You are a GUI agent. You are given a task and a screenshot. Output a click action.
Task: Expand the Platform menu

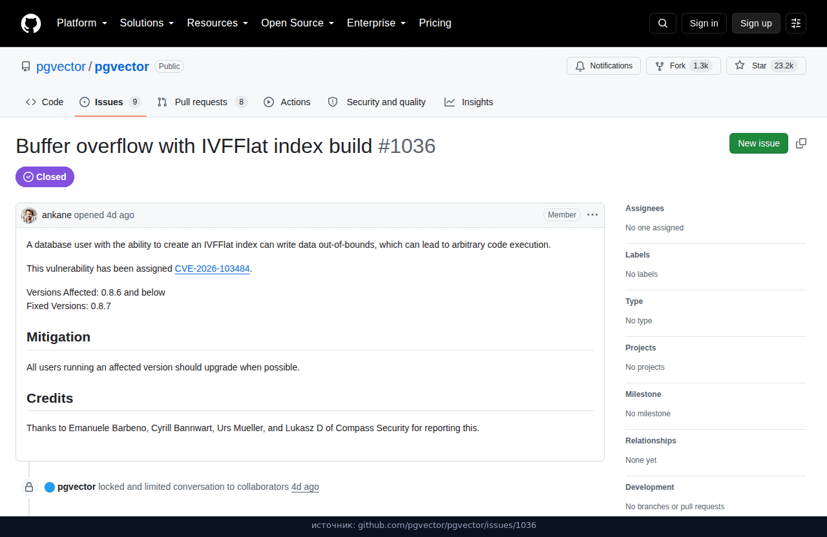pyautogui.click(x=82, y=23)
